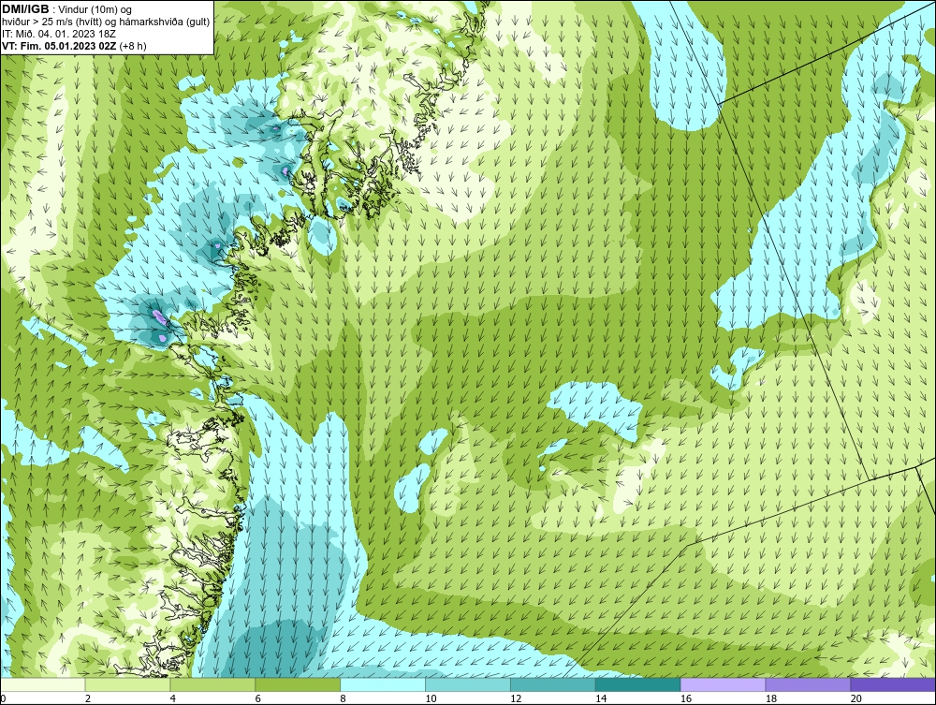Click the scale label '8'
This screenshot has height=705, width=936.
(x=344, y=698)
